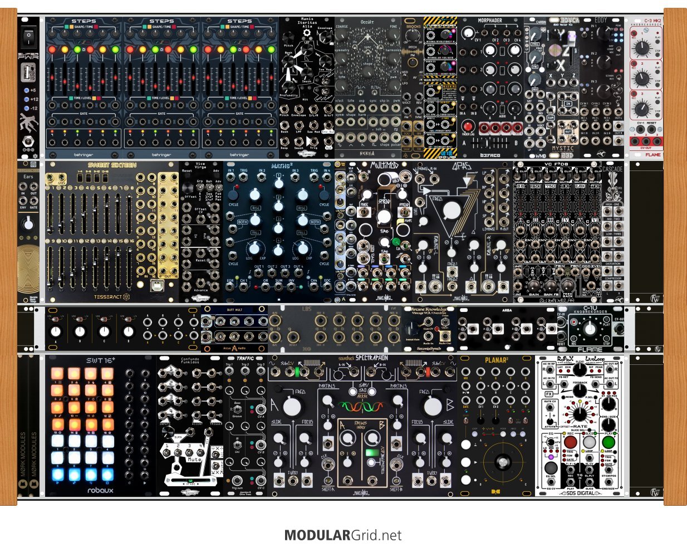
Task: Select the LBS 1U tile
Action: (x=335, y=328)
